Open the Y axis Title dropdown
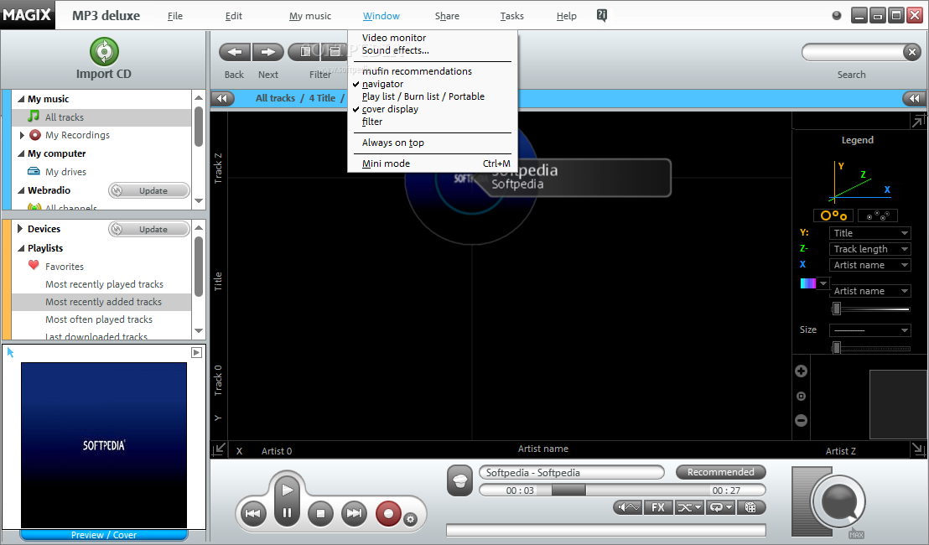The image size is (929, 545). coord(869,233)
